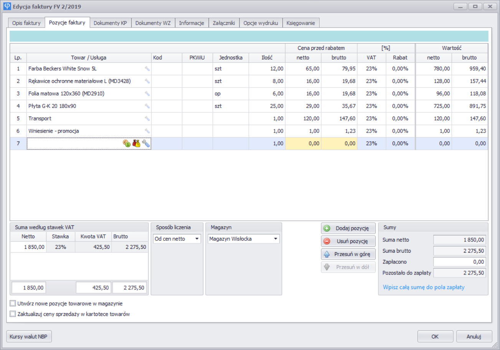Click the application logo in the title bar
The image size is (500, 350).
[7, 7]
